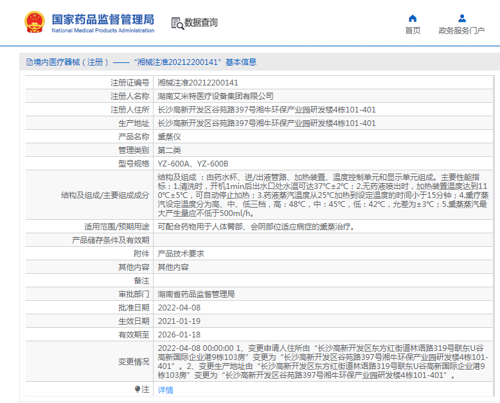Open the 详情 link
500x403 pixels.
click(166, 390)
